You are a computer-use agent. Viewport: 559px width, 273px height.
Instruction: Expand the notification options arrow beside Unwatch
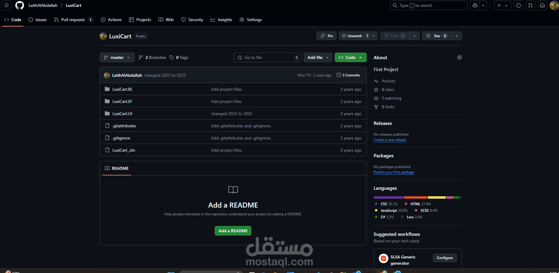(x=374, y=36)
